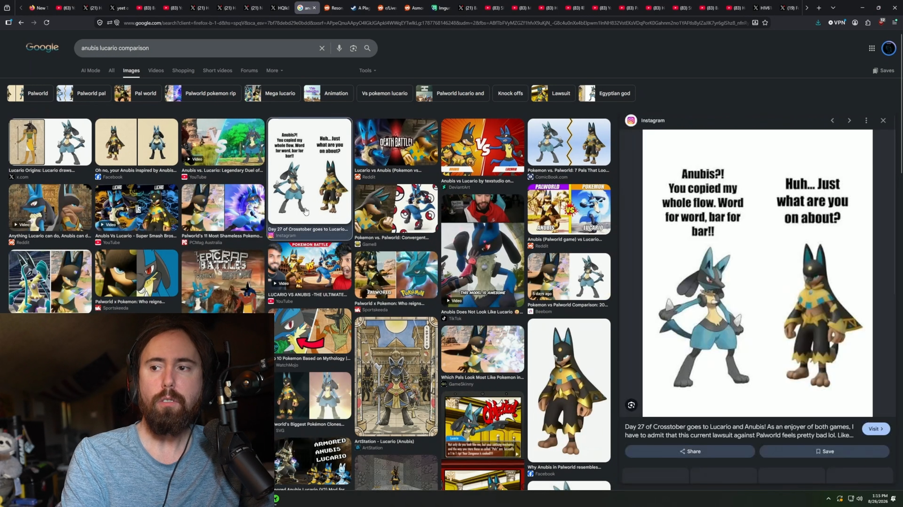Open 'Anubis vs Lucario by texstudio' DeviantArt result
The width and height of the screenshot is (903, 507).
483,146
